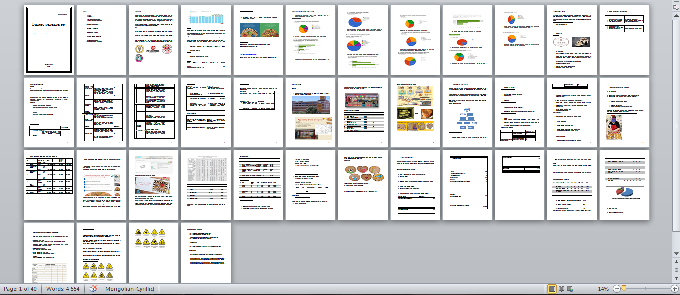Select Draft view in the status bar
This screenshot has width=680, height=295.
pos(589,289)
